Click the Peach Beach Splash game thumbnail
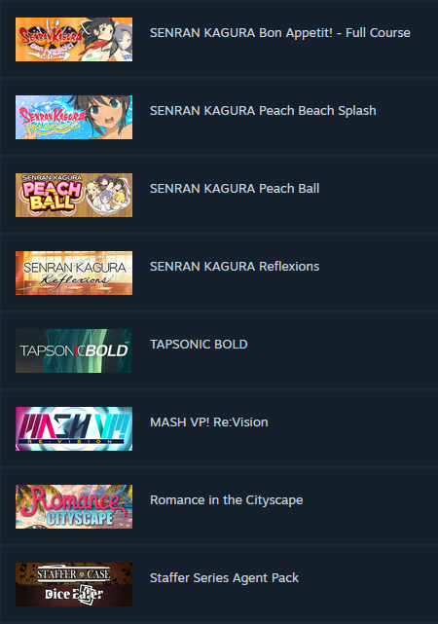Image resolution: width=438 pixels, height=624 pixels. (74, 118)
